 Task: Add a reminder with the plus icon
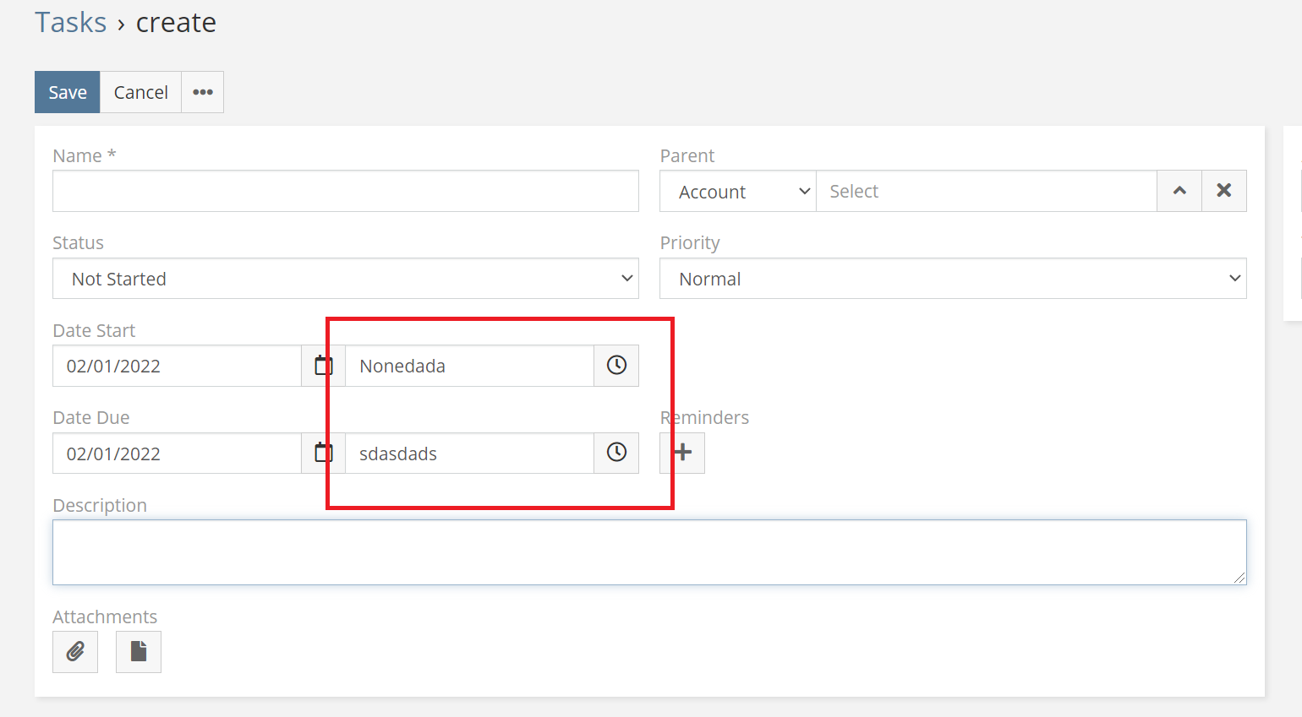click(681, 453)
